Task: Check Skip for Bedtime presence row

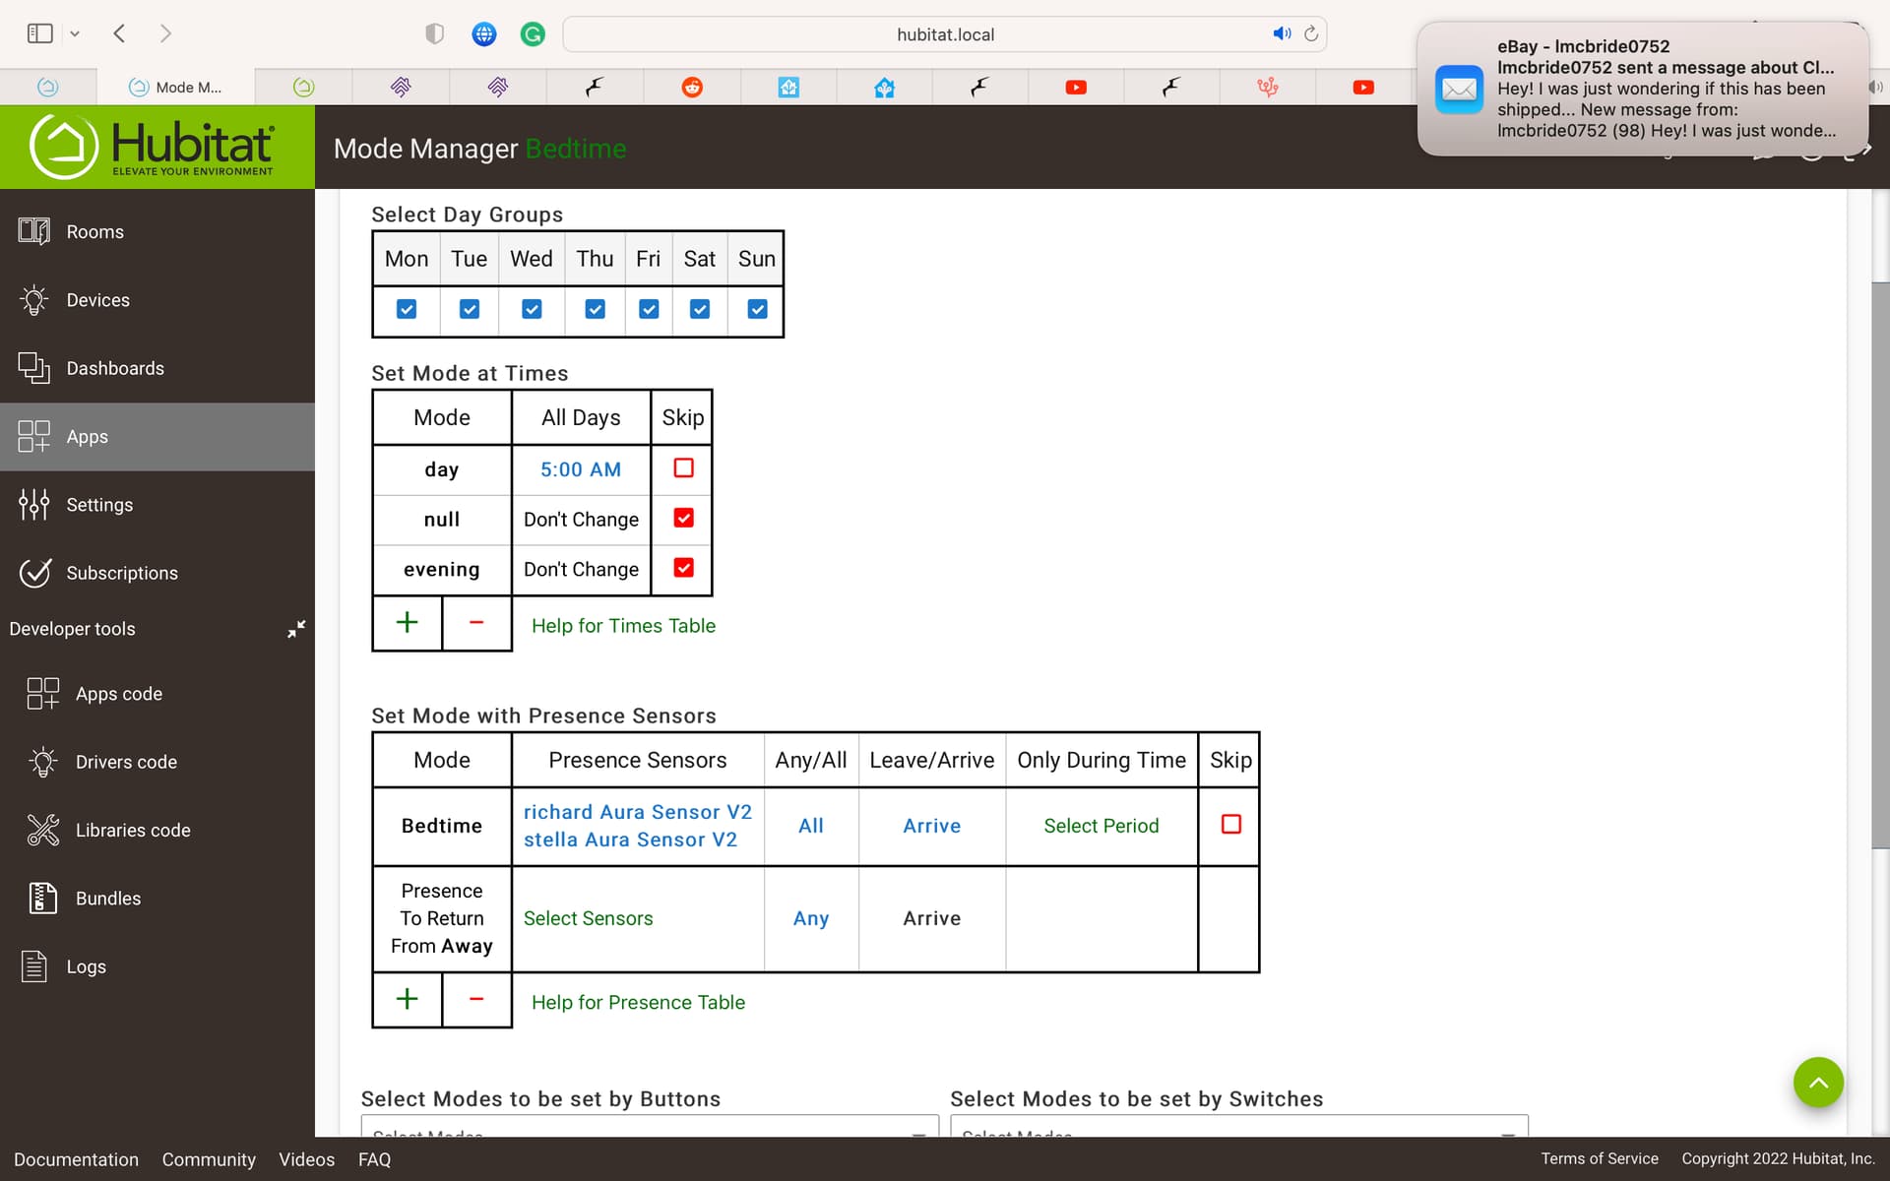Action: click(x=1230, y=824)
